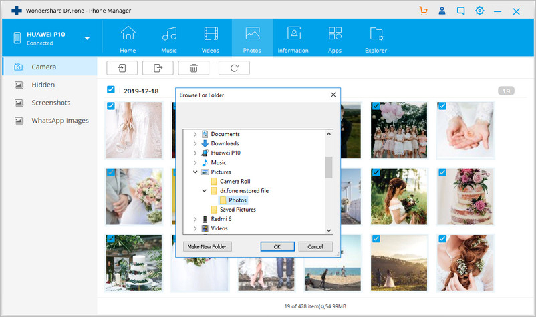Viewport: 536px width, 317px height.
Task: Deselect the hands holding rings photo checkbox
Action: [442, 106]
